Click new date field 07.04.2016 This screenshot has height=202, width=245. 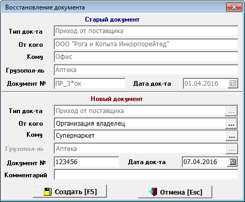205,162
